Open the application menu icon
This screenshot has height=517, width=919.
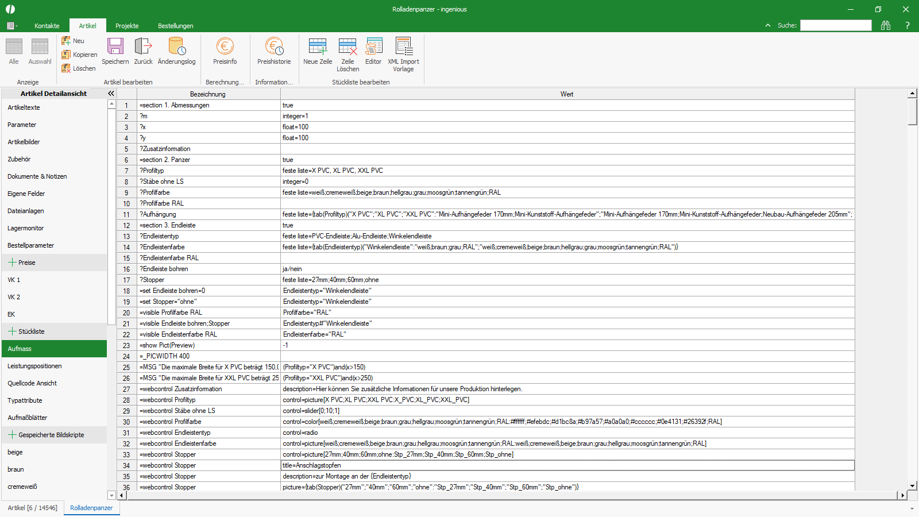[11, 26]
